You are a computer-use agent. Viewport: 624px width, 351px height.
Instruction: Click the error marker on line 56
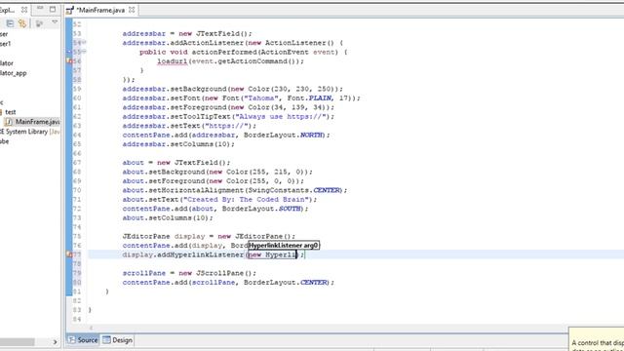coord(69,60)
